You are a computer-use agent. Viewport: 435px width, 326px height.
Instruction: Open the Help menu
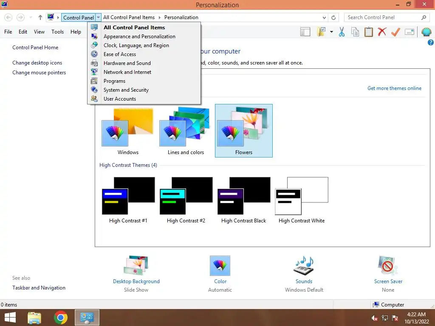pyautogui.click(x=76, y=31)
